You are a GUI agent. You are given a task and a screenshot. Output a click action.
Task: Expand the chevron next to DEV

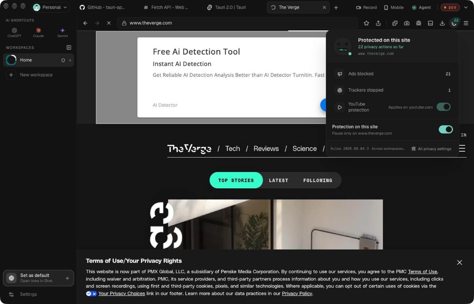pyautogui.click(x=466, y=7)
